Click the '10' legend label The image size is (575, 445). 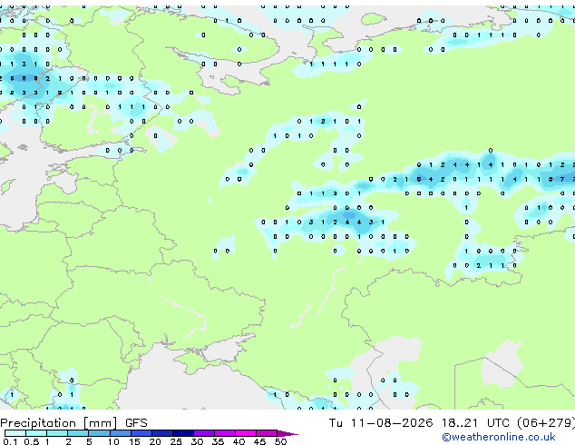tap(113, 441)
